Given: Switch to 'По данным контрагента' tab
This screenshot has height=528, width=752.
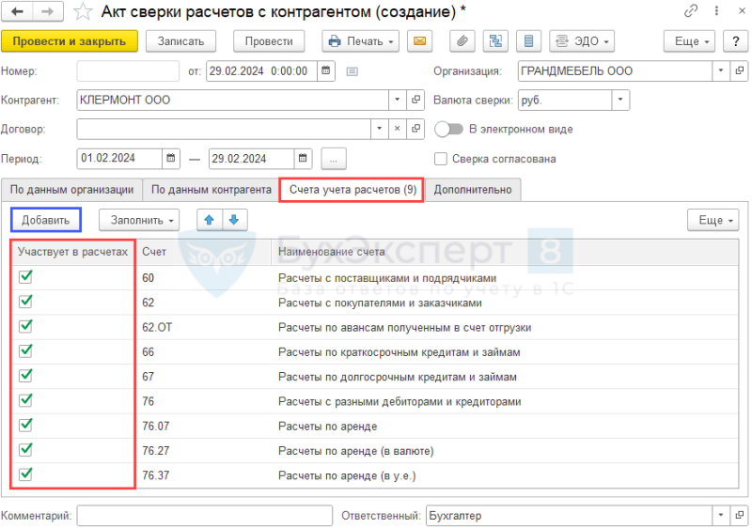Looking at the screenshot, I should (x=211, y=190).
